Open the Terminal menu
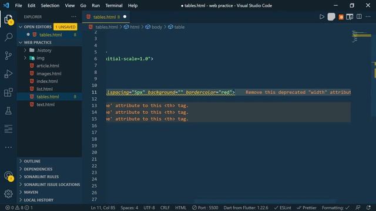The height and width of the screenshot is (211, 376). click(114, 5)
